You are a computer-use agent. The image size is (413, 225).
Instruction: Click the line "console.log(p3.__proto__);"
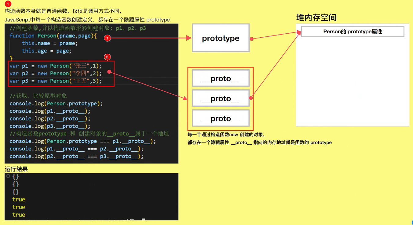[x=50, y=126]
